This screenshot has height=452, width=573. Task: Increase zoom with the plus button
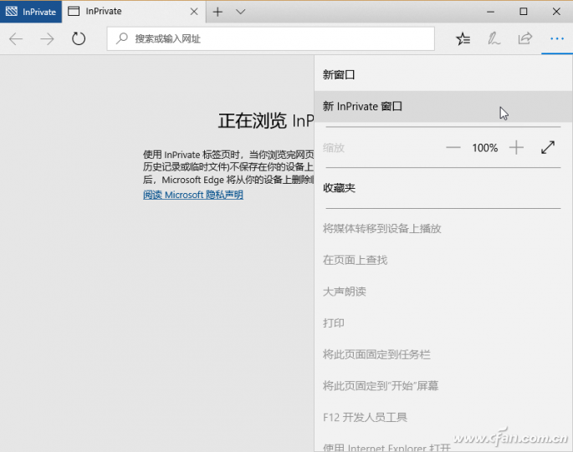click(516, 148)
